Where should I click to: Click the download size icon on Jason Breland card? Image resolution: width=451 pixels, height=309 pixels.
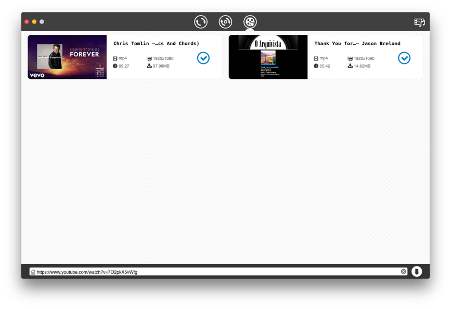point(350,66)
